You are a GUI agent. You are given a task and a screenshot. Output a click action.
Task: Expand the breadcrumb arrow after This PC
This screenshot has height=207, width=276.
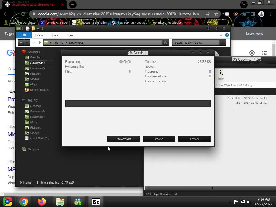(x=66, y=43)
